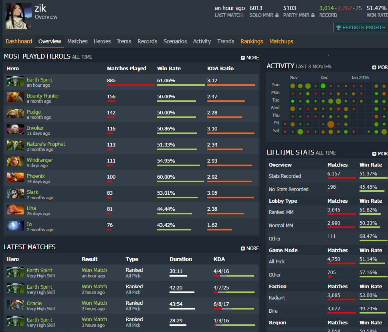Open the Phoenix hero icon
Screen dimensions: 388x332
coord(15,178)
